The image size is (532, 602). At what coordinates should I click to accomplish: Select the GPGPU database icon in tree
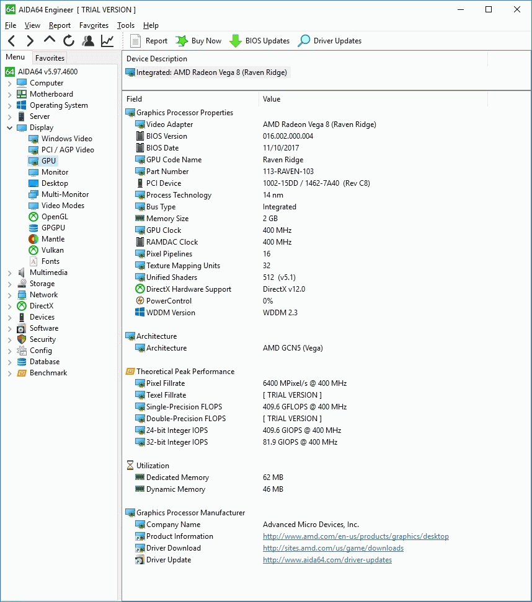[x=33, y=228]
